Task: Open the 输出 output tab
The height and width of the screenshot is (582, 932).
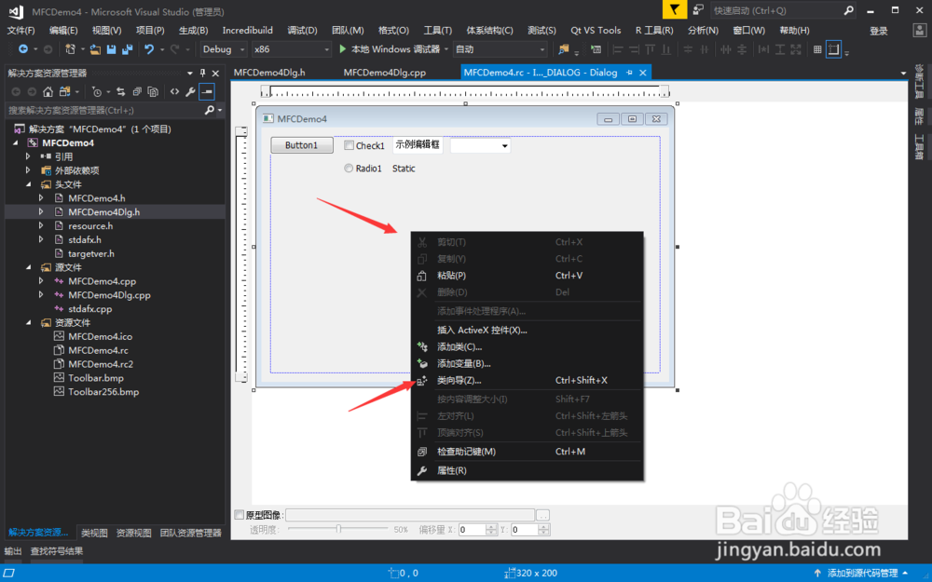Action: tap(13, 551)
